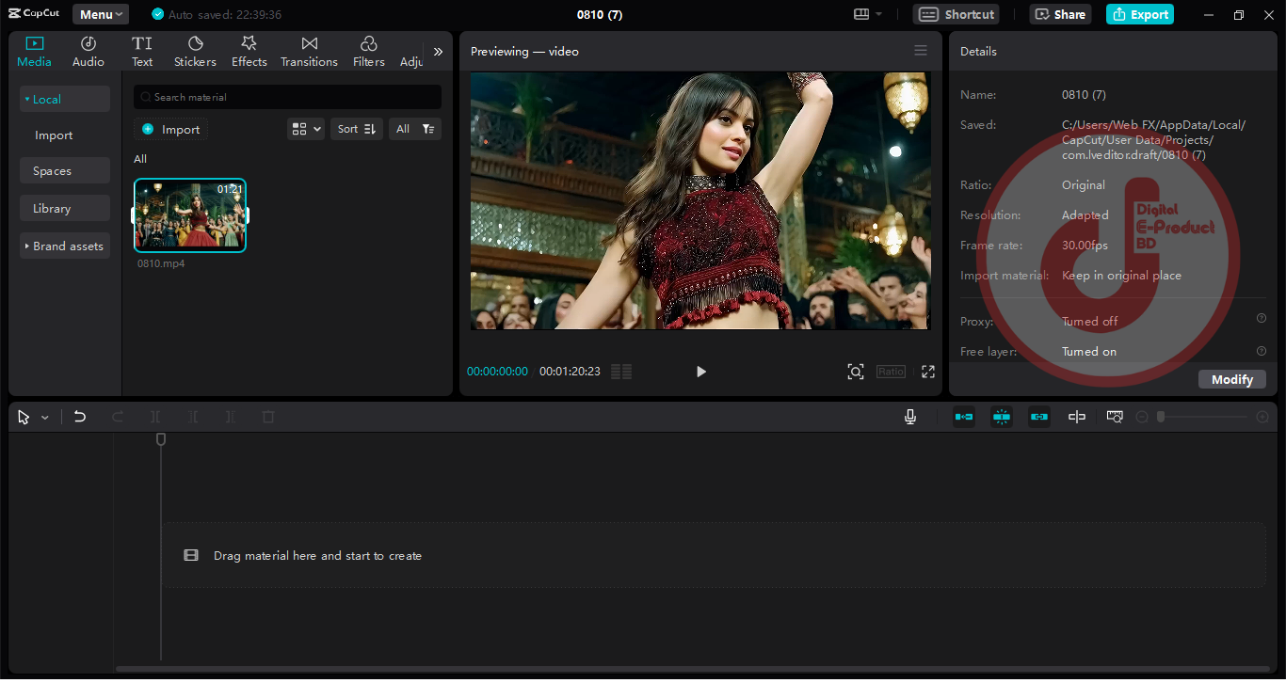Click the delete-left trim tool
This screenshot has height=683, width=1286.
(193, 417)
